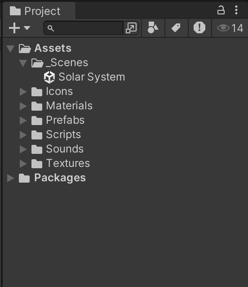Collapse the Assets folder
Image resolution: width=248 pixels, height=287 pixels.
[x=10, y=49]
